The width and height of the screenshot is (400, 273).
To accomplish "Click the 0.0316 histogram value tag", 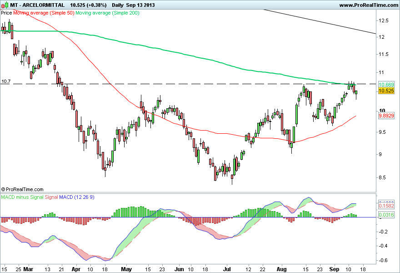I will (x=386, y=215).
